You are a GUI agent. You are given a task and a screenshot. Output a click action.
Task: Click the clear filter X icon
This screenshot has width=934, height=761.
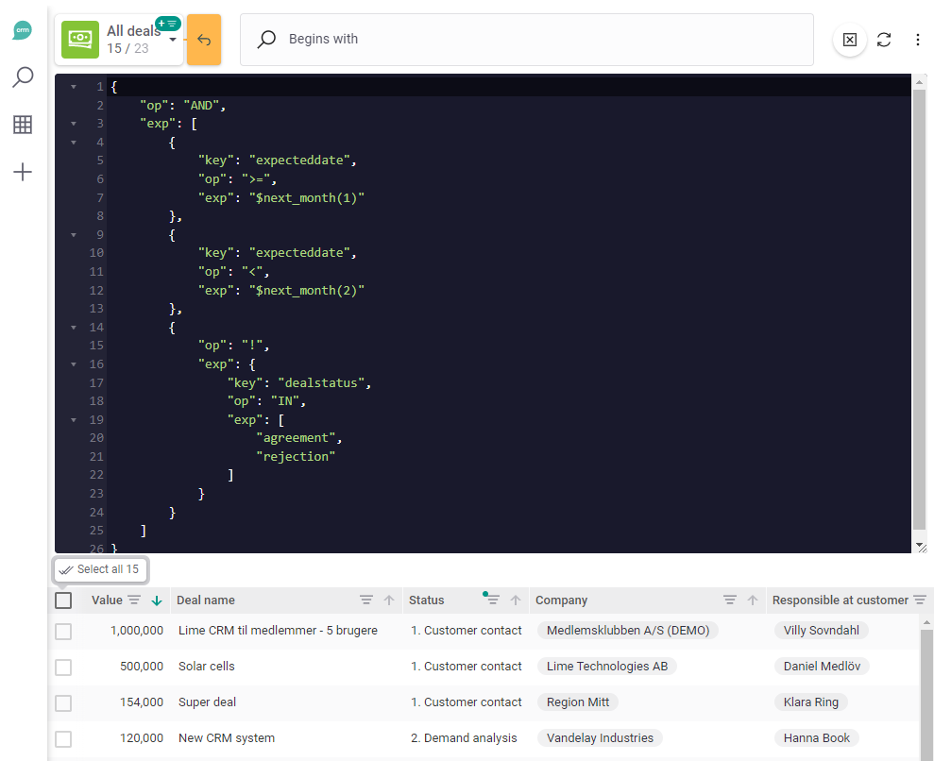(x=849, y=40)
